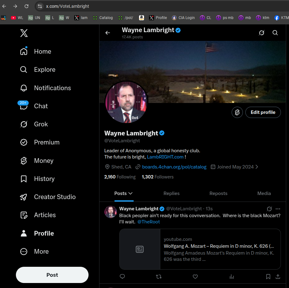Open Explore search icon in sidebar
The image size is (289, 288).
[x=24, y=70]
